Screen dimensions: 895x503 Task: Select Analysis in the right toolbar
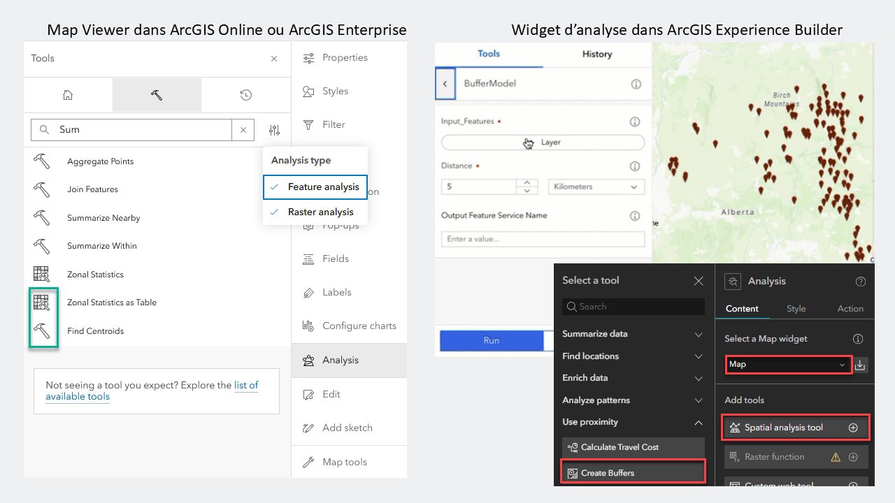(x=349, y=360)
